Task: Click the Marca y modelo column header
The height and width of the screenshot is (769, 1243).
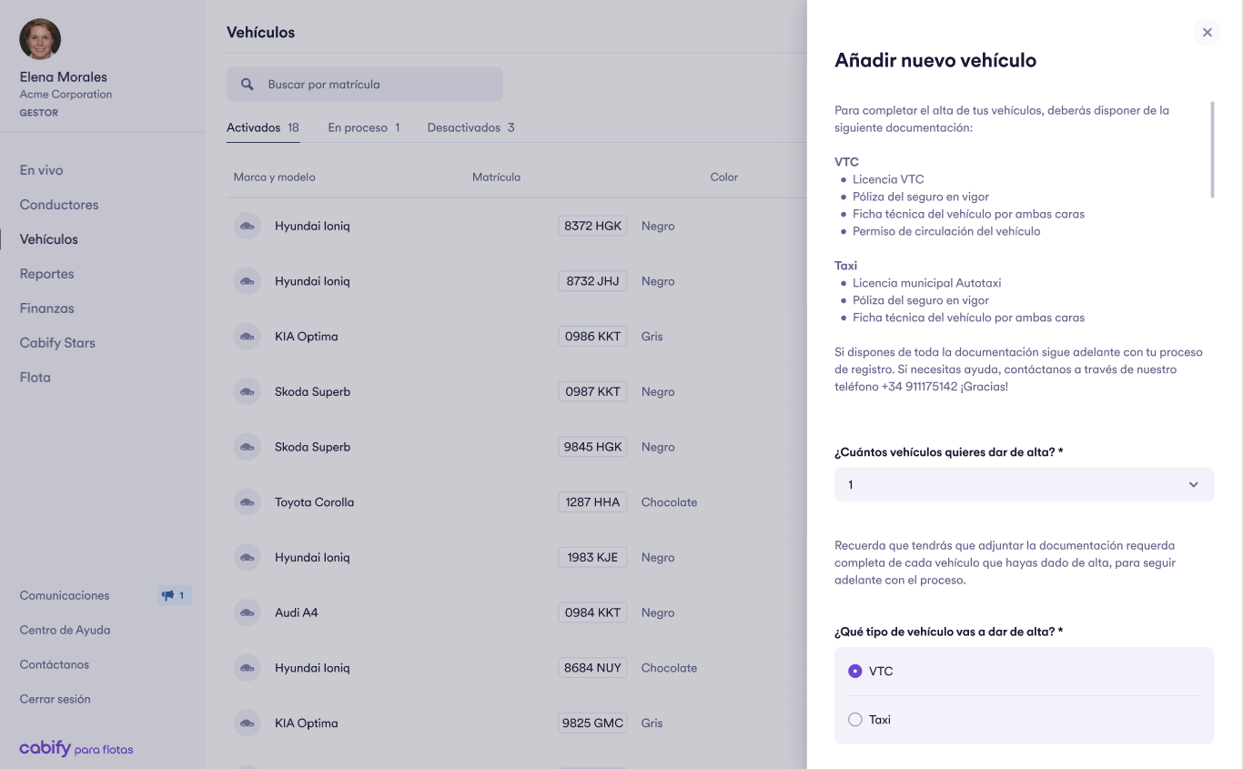Action: (x=275, y=177)
